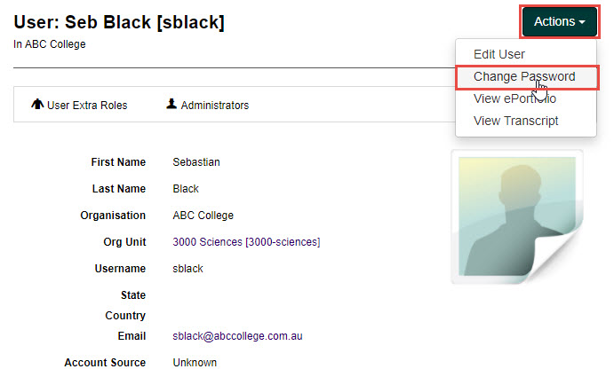Click the Administrators person icon
Viewport: 614px width, 369px height.
click(x=171, y=105)
